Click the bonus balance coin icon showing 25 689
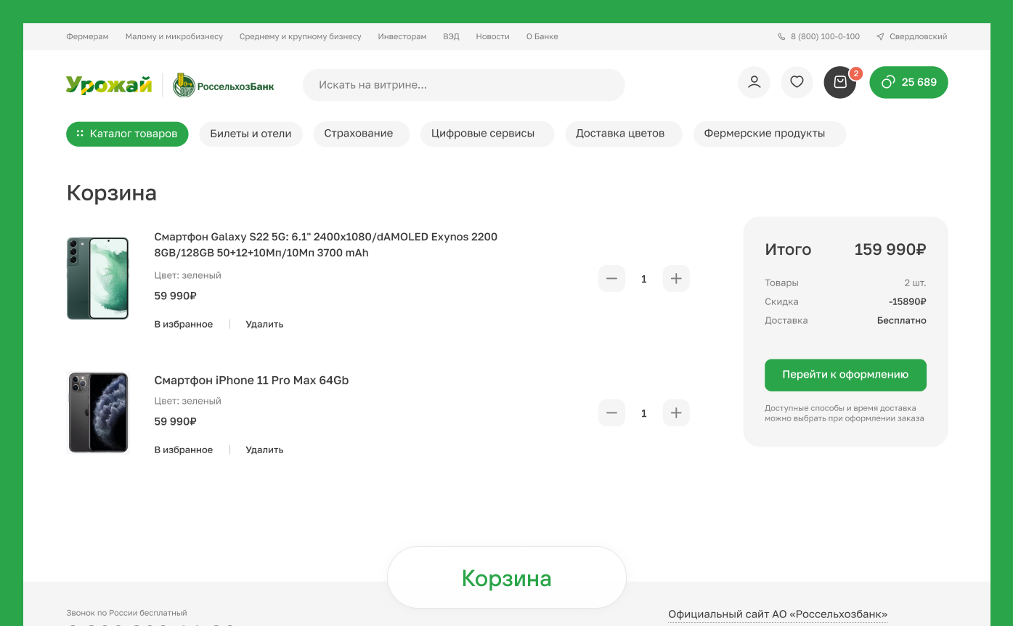 pos(887,82)
